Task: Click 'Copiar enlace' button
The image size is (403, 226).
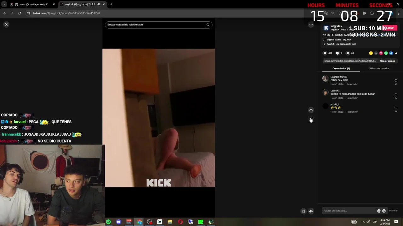Action: click(x=387, y=61)
